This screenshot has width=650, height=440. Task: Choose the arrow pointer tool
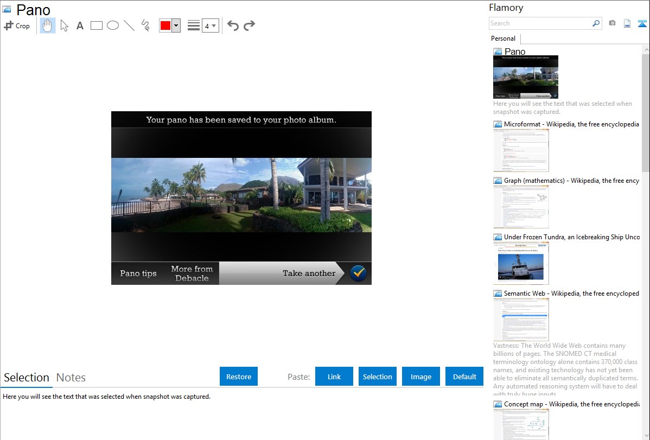tap(64, 25)
